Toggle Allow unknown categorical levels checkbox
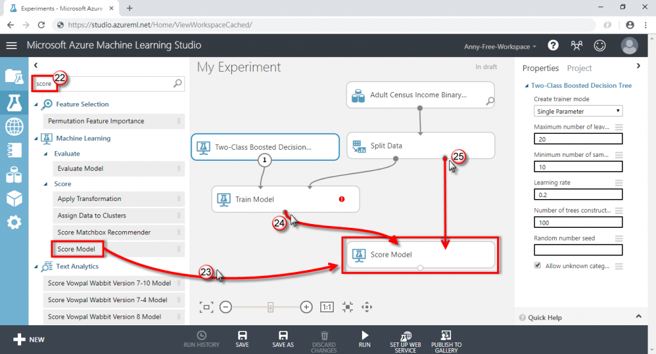656x354 pixels. 537,266
